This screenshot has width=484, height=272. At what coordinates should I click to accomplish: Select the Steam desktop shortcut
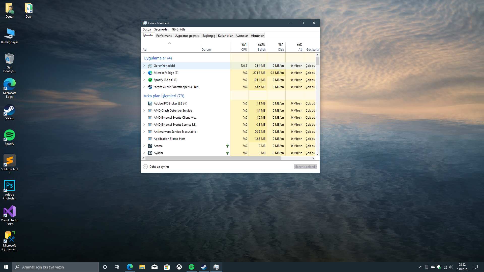click(x=10, y=112)
